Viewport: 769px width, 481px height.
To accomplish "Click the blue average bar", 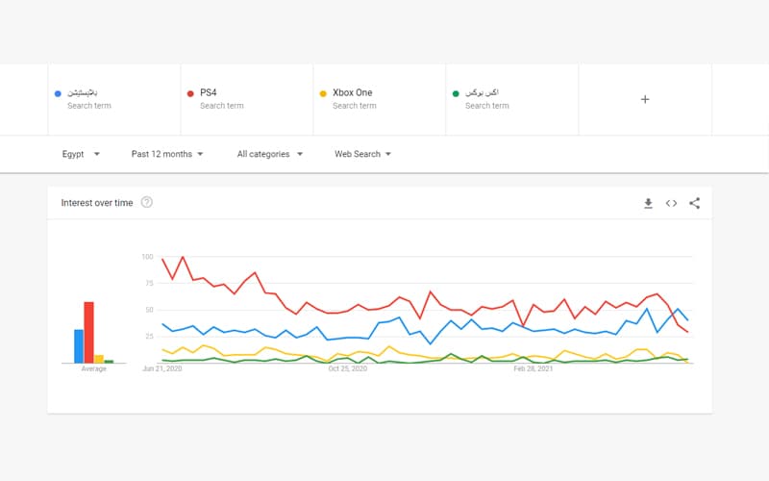I will [x=79, y=346].
